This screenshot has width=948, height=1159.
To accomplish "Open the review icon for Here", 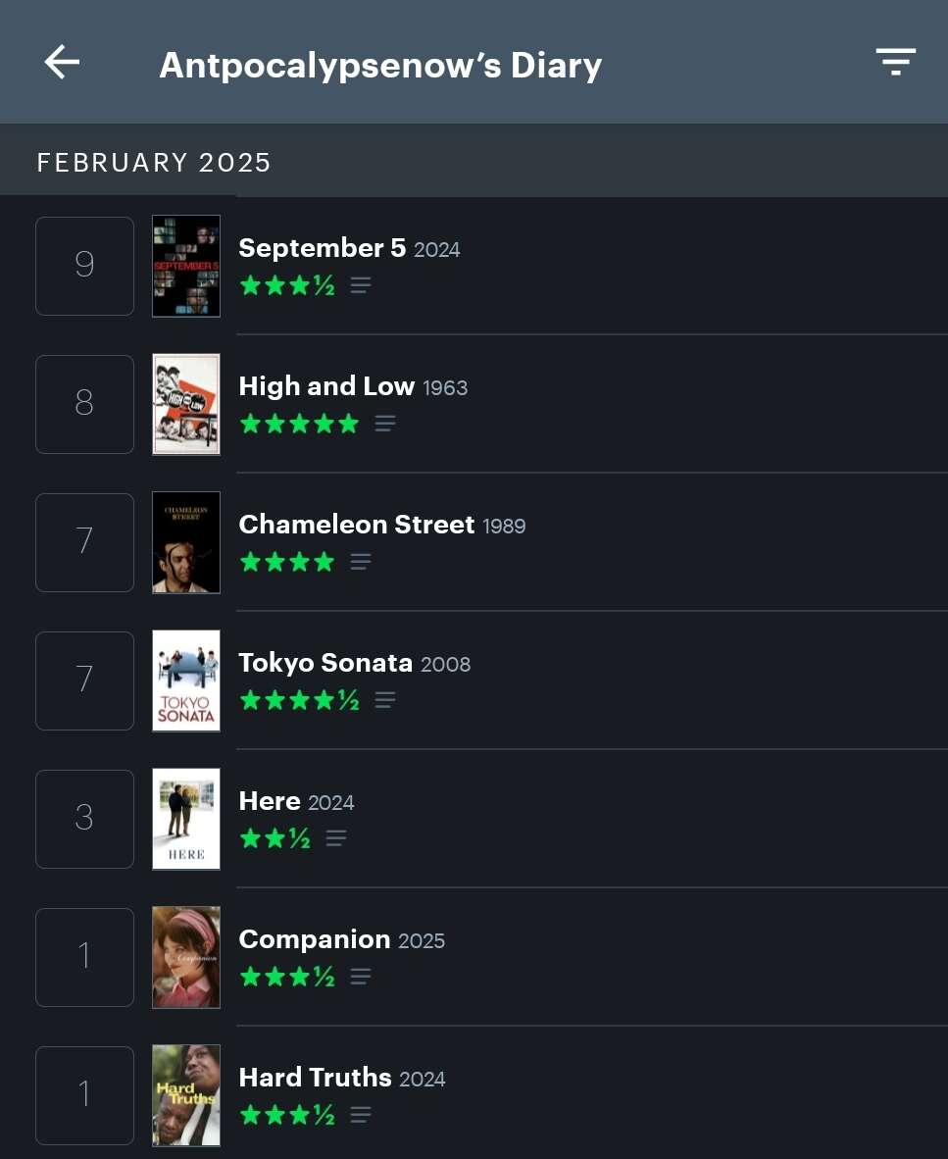I will tap(336, 838).
